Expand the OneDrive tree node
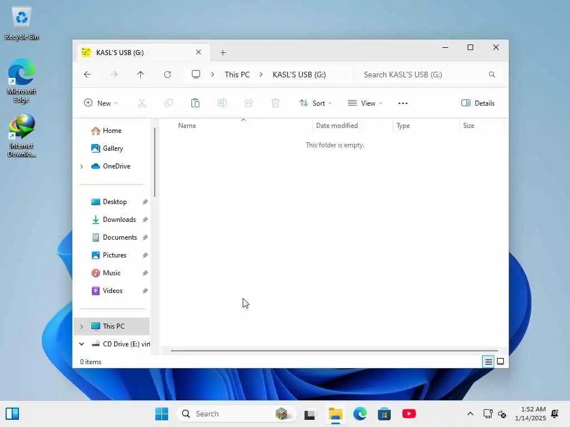The width and height of the screenshot is (570, 427). (x=82, y=166)
